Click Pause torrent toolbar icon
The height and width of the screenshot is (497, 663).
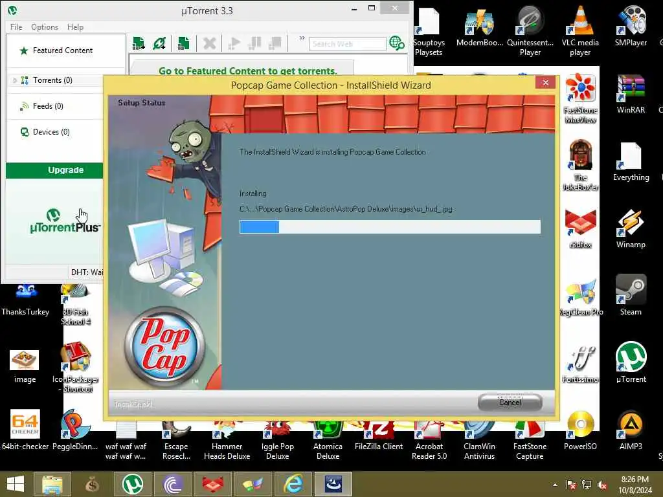(x=254, y=43)
